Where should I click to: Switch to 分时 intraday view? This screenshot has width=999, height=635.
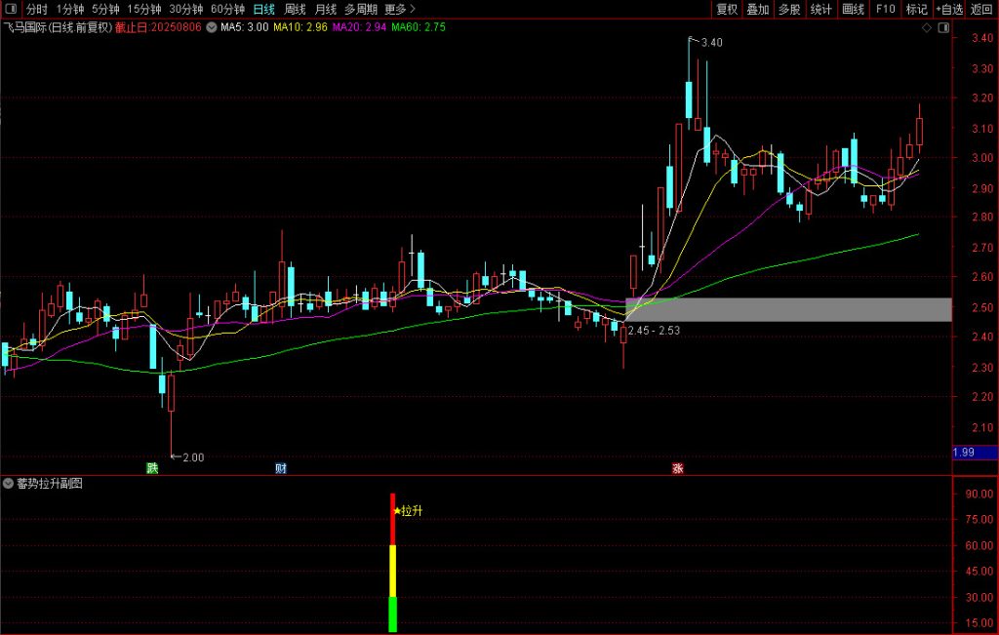point(36,9)
